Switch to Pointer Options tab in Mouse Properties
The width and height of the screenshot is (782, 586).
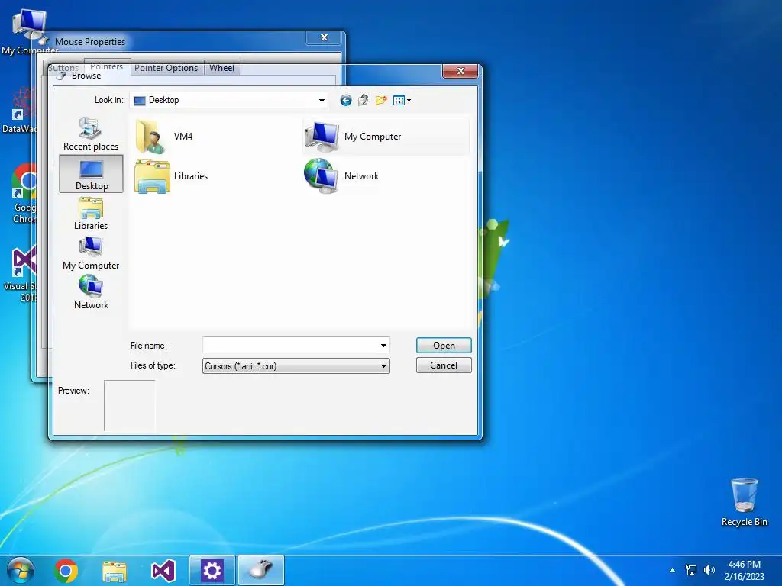[x=166, y=68]
